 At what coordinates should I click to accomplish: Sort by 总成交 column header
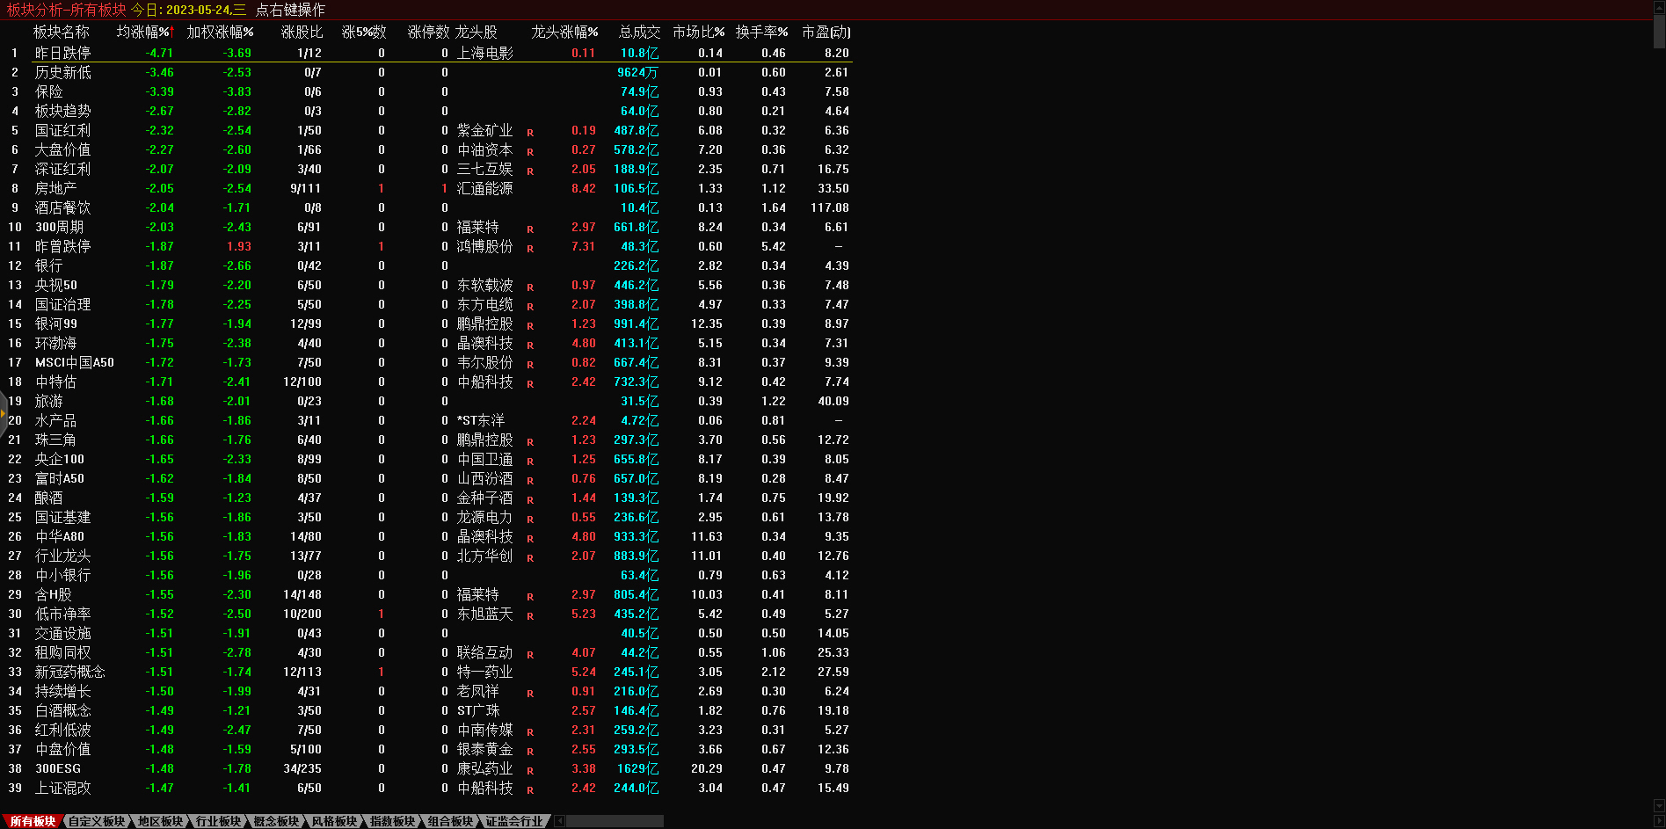[639, 33]
